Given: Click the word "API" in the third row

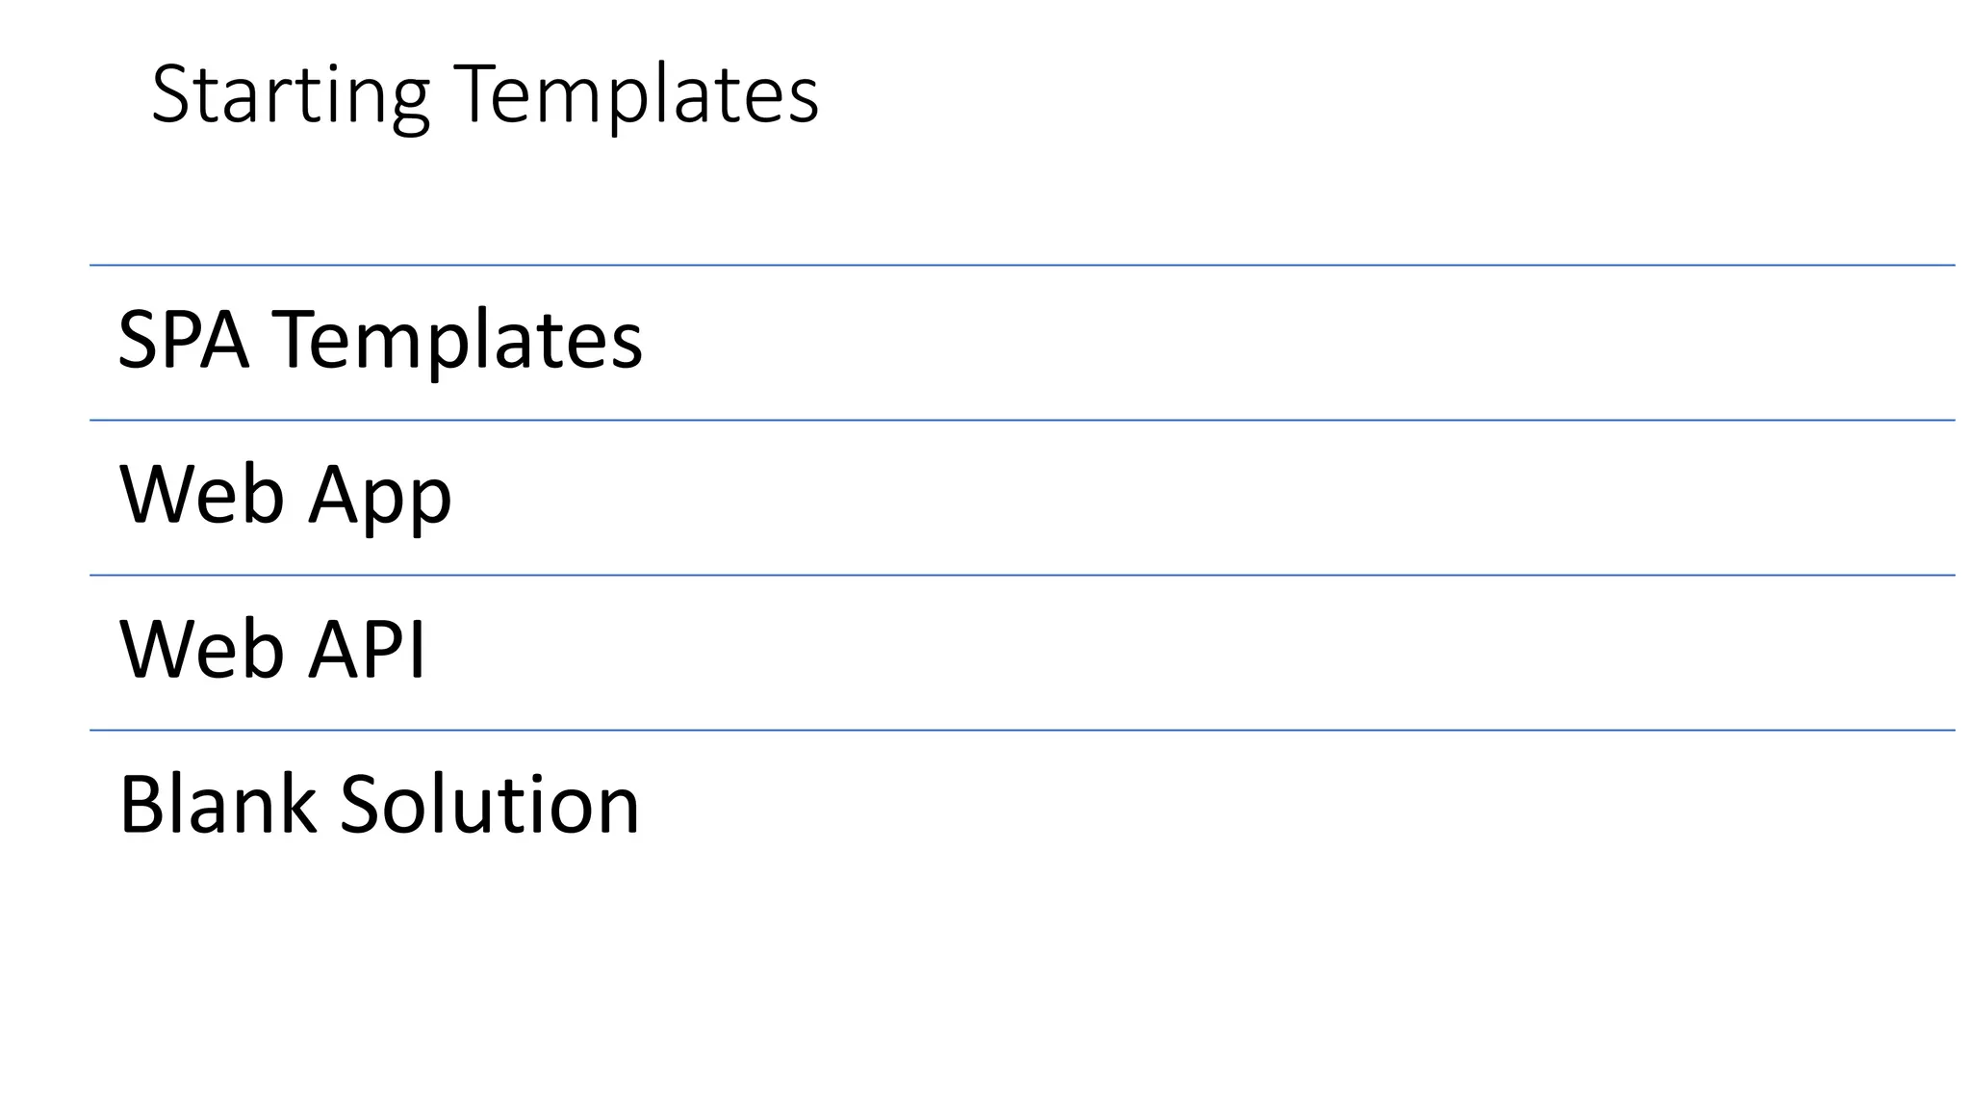Looking at the screenshot, I should tap(367, 650).
